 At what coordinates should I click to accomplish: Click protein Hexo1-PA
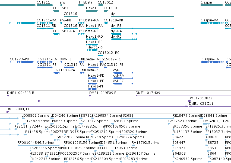[x=96, y=65]
